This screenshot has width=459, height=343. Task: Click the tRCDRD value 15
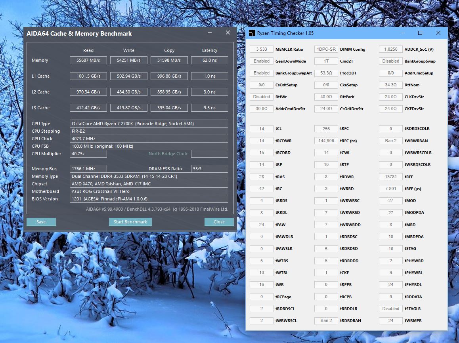(261, 152)
